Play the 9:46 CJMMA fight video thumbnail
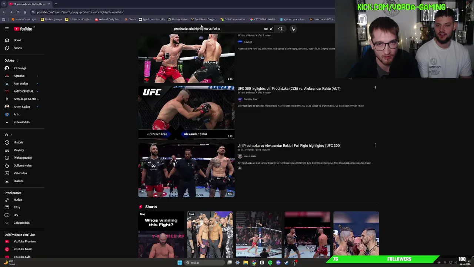 tap(186, 58)
